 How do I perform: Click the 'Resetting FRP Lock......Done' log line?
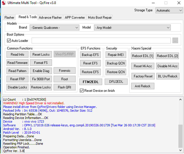pos(23,144)
